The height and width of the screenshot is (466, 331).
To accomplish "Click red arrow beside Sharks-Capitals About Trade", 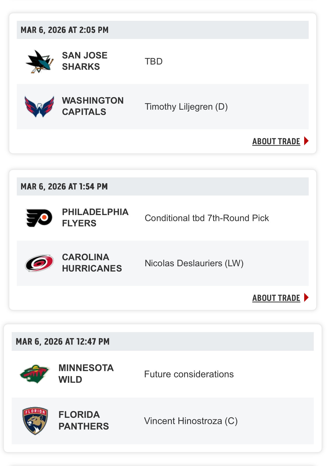I will (x=306, y=141).
